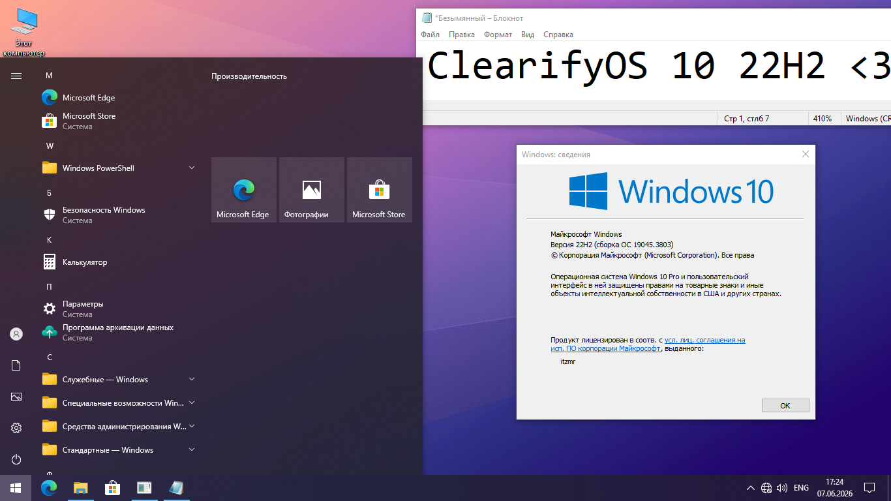Open Microsoft Edge from the taskbar
Image resolution: width=891 pixels, height=501 pixels.
pos(49,488)
